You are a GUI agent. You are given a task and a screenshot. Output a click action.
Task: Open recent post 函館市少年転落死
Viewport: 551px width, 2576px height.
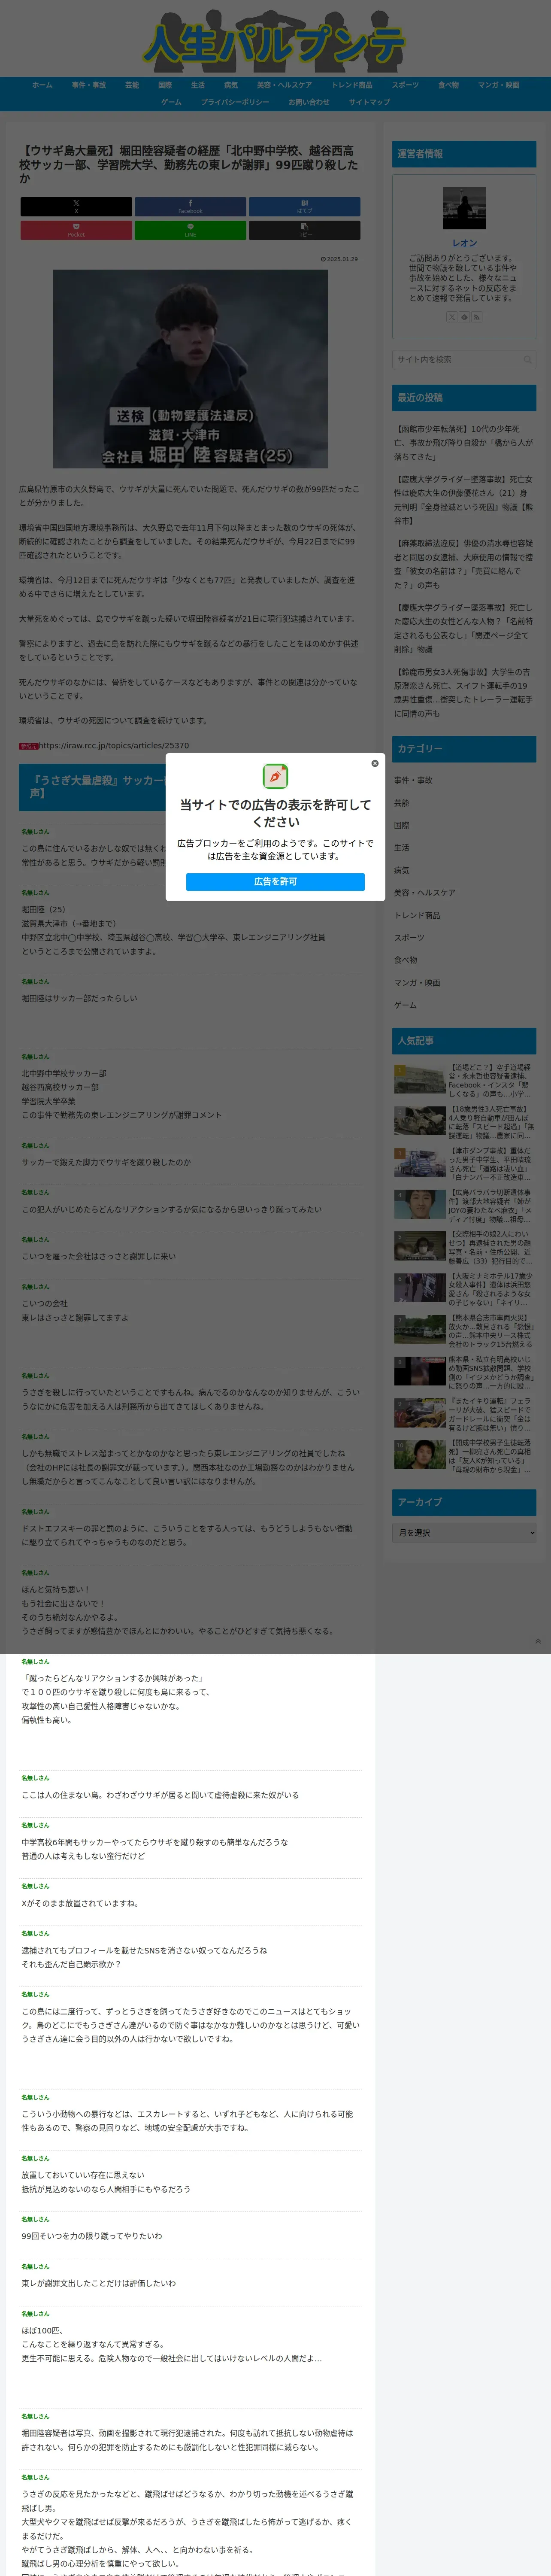[x=464, y=442]
